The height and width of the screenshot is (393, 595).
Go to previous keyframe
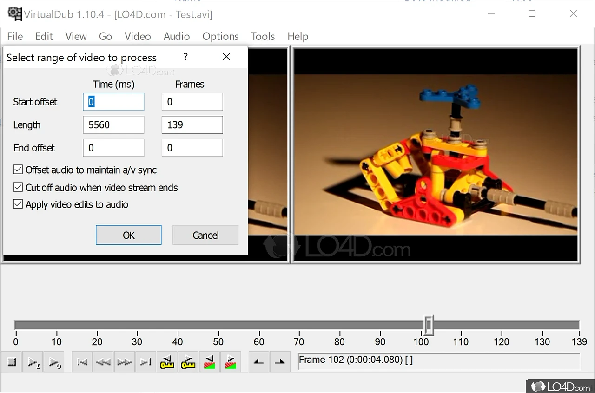tap(167, 362)
